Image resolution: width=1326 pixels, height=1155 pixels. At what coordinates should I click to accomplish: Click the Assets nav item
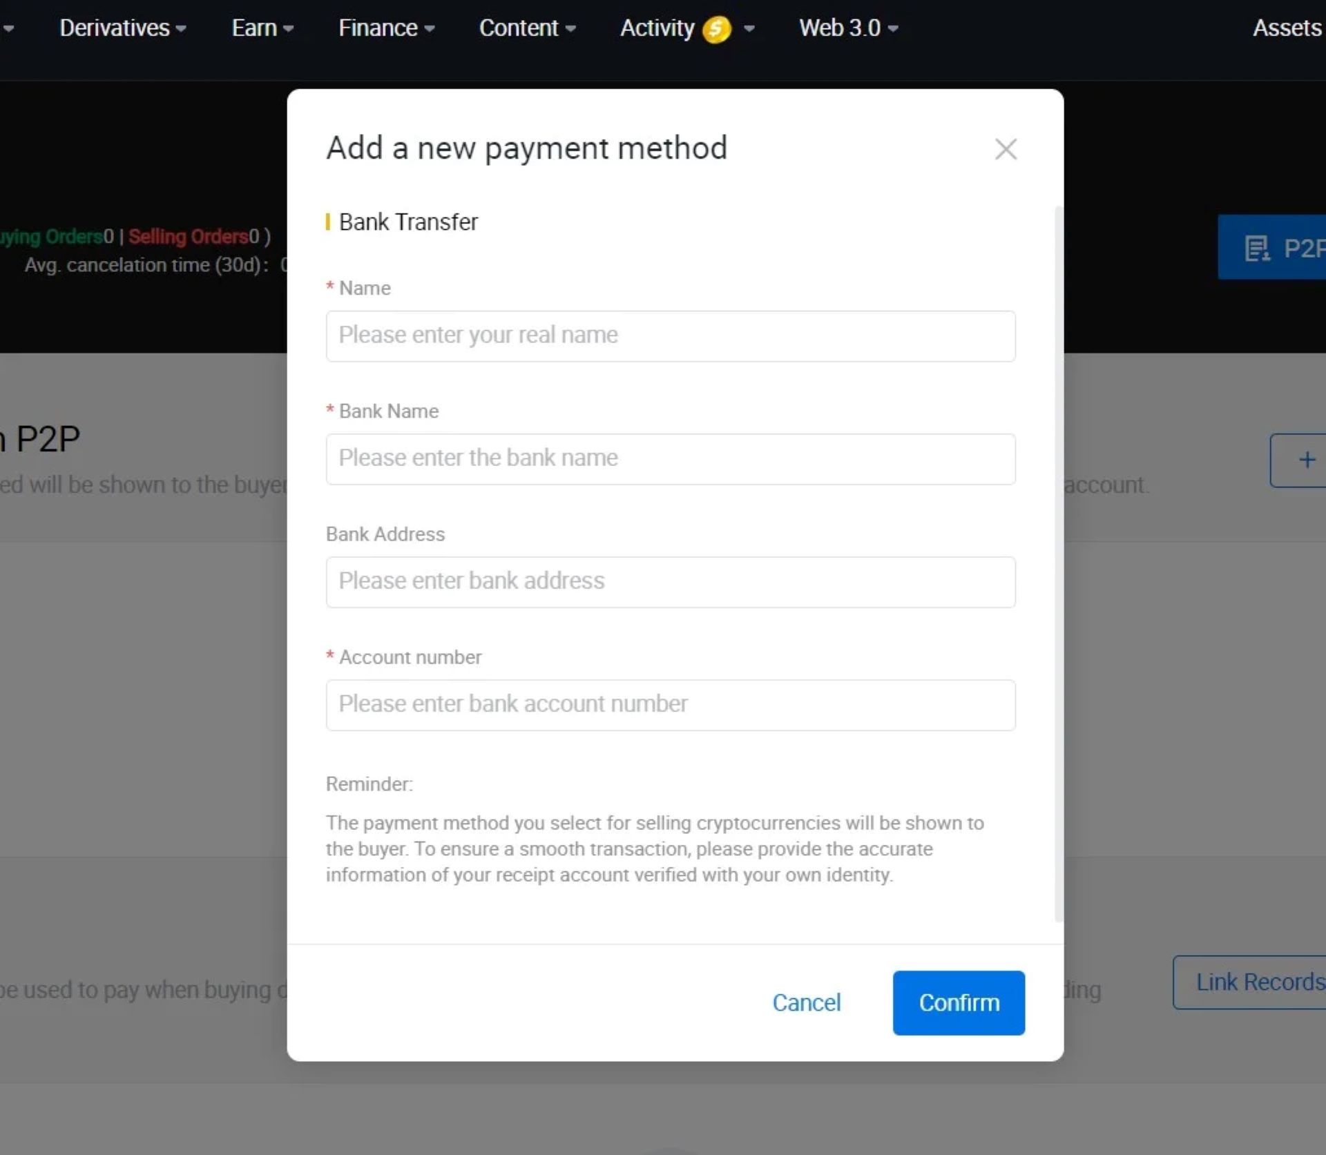click(x=1287, y=28)
